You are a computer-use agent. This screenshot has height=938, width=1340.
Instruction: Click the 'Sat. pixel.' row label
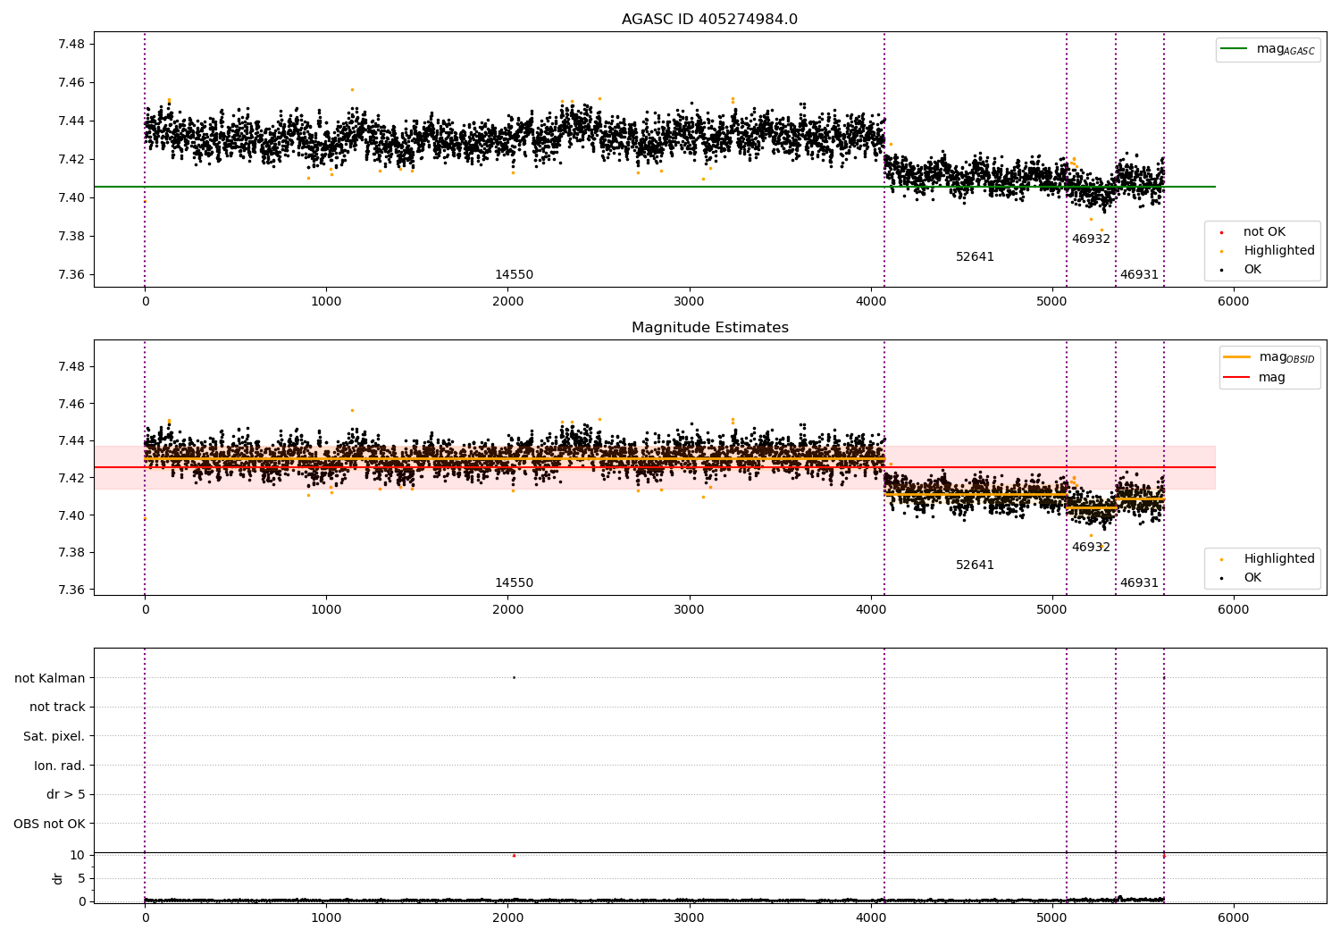coord(54,737)
